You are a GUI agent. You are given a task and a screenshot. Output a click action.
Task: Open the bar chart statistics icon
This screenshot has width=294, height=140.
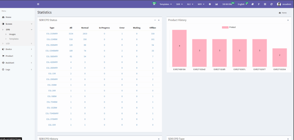pos(216,4)
